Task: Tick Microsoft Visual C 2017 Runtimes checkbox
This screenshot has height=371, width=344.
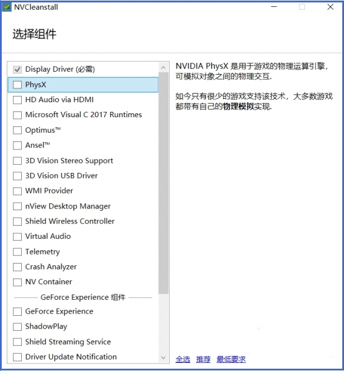Action: point(17,115)
